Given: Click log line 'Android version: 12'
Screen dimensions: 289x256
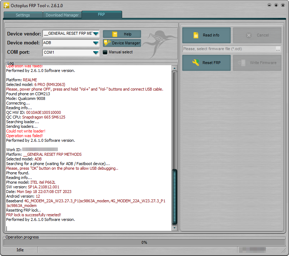Looking at the screenshot, I should [x=23, y=196].
